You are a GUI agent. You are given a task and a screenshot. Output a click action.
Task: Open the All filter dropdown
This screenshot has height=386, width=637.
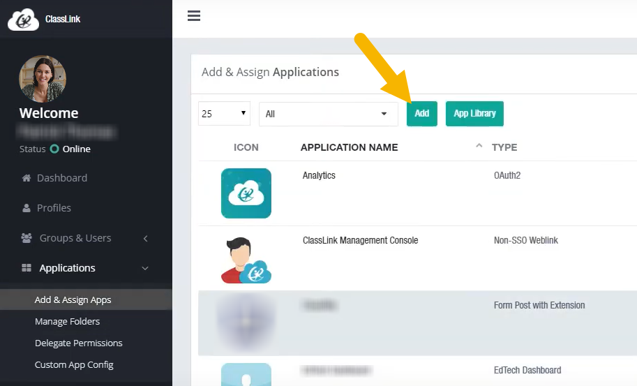(328, 114)
